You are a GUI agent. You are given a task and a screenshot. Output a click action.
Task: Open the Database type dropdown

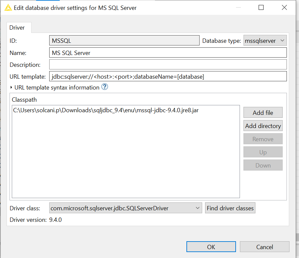click(x=265, y=41)
